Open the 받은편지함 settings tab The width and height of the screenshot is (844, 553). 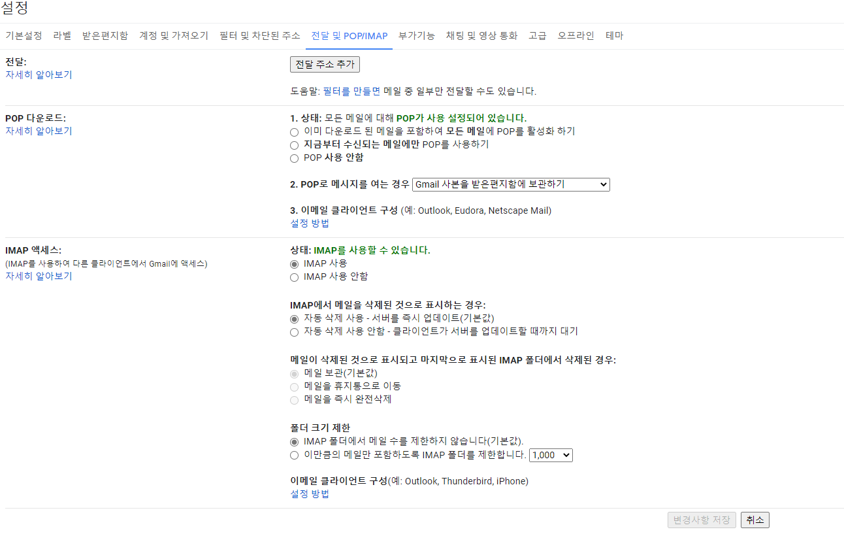pos(105,36)
